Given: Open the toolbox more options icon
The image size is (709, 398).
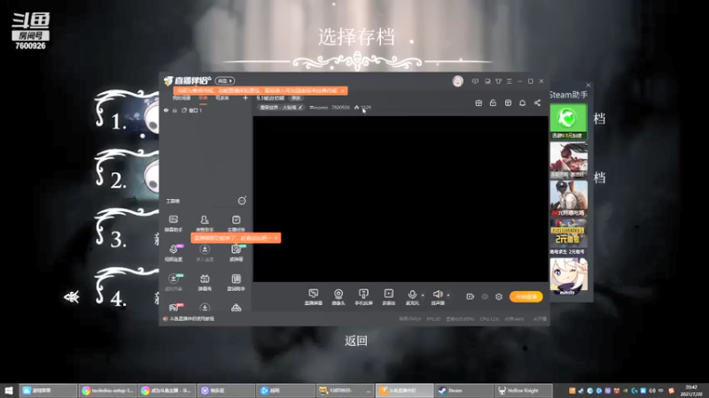Looking at the screenshot, I should pos(242,201).
